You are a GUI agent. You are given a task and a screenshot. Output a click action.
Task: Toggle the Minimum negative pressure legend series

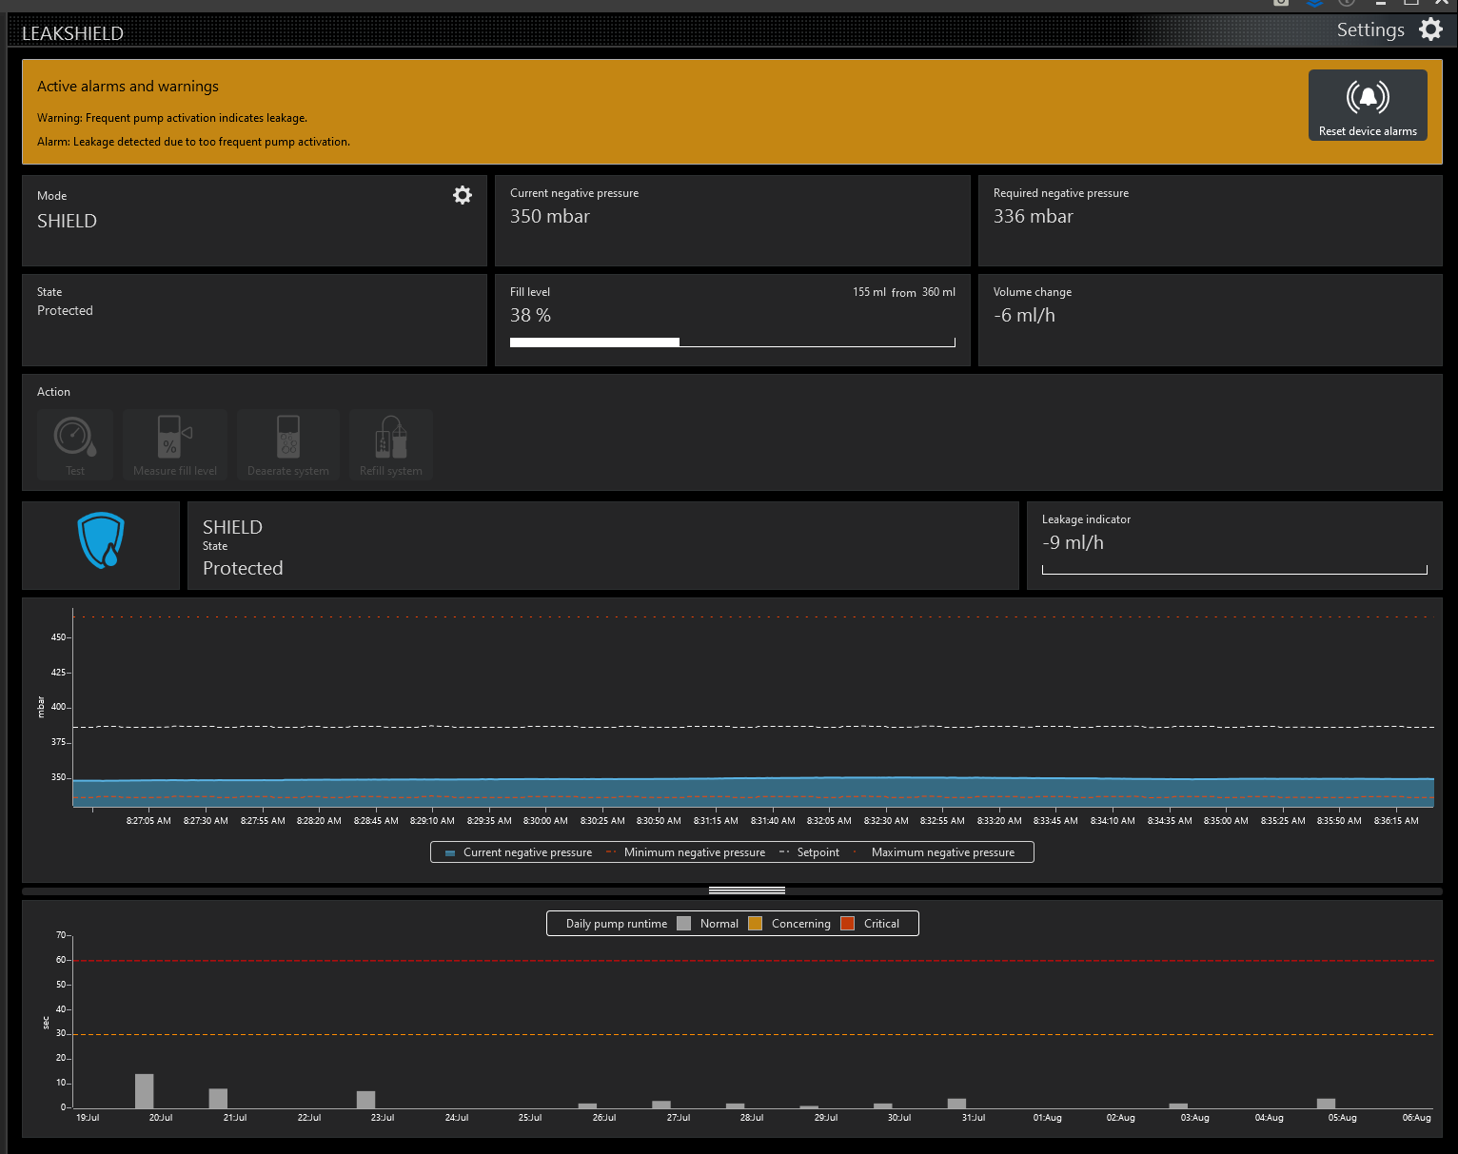[694, 852]
